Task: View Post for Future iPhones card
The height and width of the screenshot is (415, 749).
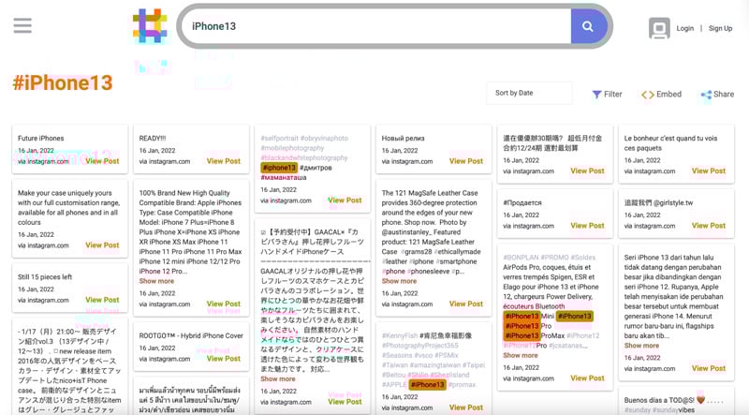Action: 102,161
